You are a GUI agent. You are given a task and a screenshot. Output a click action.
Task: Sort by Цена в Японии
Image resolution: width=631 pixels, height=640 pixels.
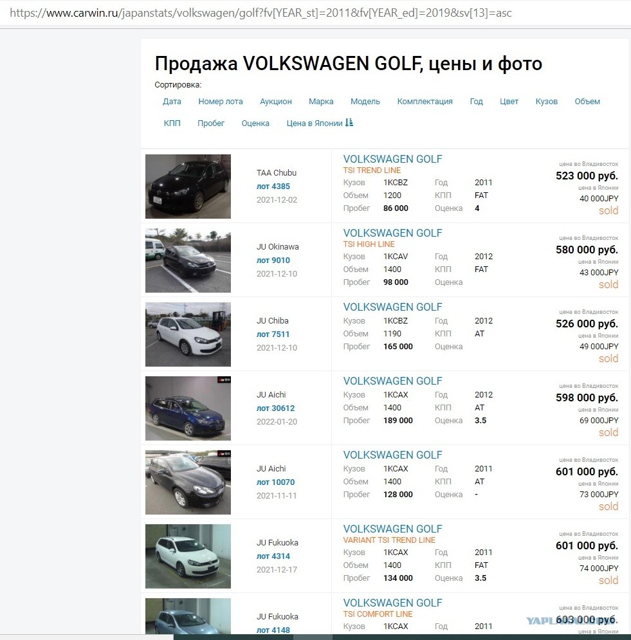coord(315,123)
